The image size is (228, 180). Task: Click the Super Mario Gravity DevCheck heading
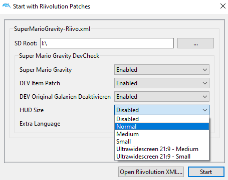[59, 56]
